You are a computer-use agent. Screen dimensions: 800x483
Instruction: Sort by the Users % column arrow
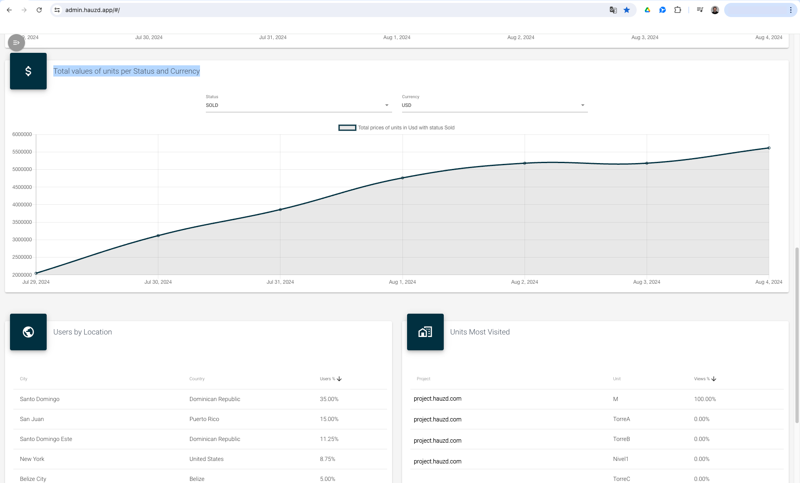tap(339, 379)
